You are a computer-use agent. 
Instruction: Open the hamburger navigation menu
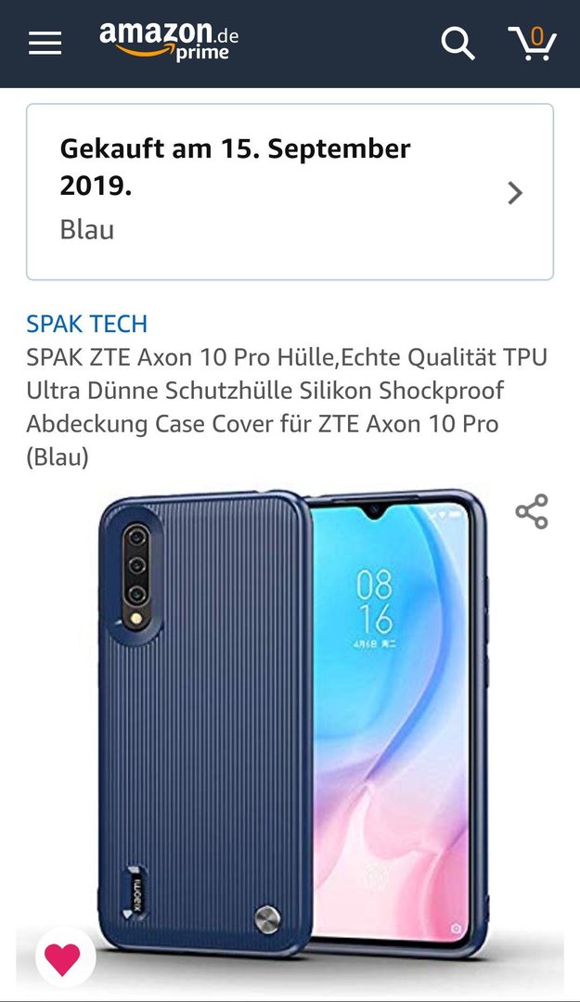click(45, 44)
